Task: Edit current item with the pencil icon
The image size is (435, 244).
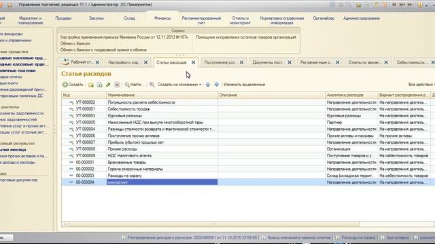Action: click(x=108, y=85)
